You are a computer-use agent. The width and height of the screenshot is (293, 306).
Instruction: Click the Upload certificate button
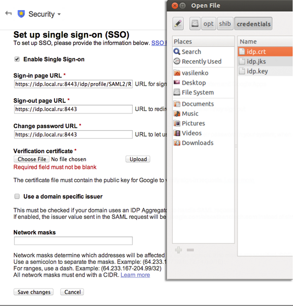click(138, 159)
